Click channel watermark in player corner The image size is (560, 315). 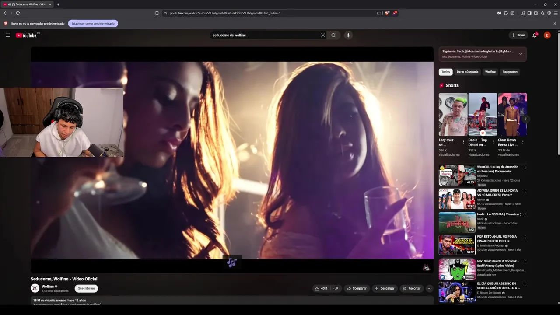point(426,267)
